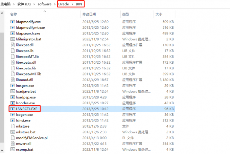Expand the chevron between Oracle and BIN
This screenshot has height=154, width=230.
(x=72, y=4)
